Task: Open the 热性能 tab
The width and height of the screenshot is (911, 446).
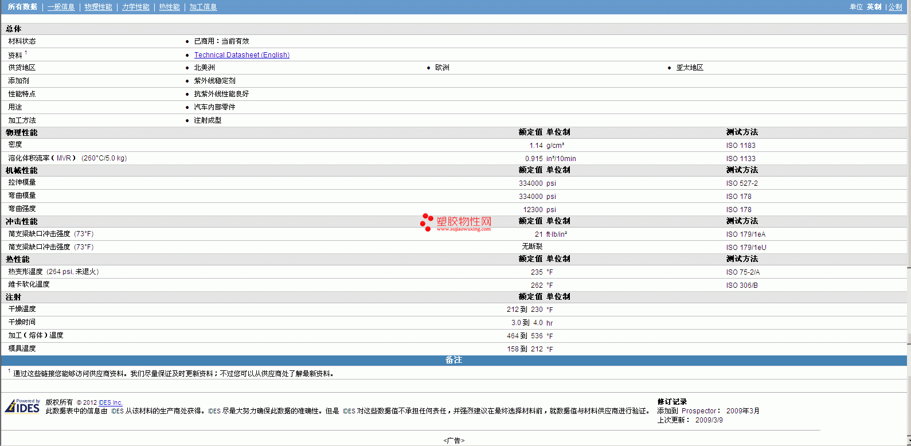Action: point(169,7)
